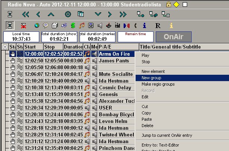Click the Remain time field
The height and width of the screenshot is (151, 229).
(x=136, y=37)
